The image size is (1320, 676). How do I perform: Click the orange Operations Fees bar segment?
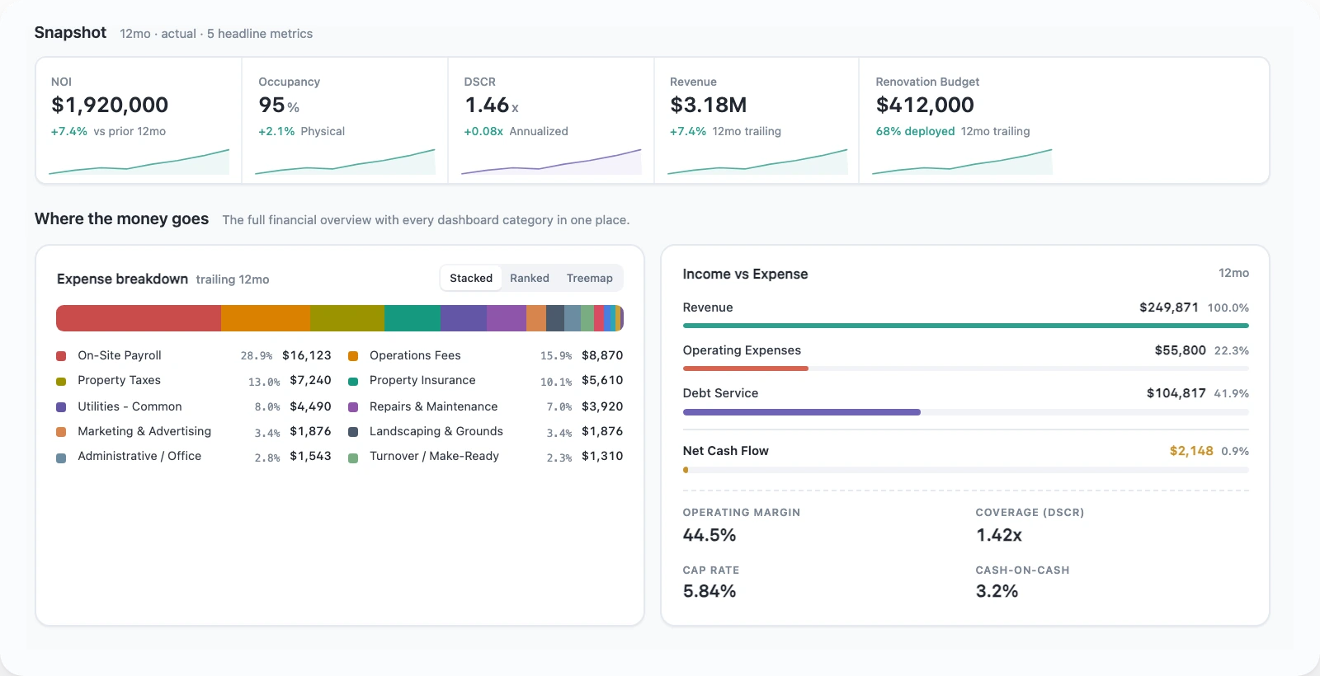266,318
